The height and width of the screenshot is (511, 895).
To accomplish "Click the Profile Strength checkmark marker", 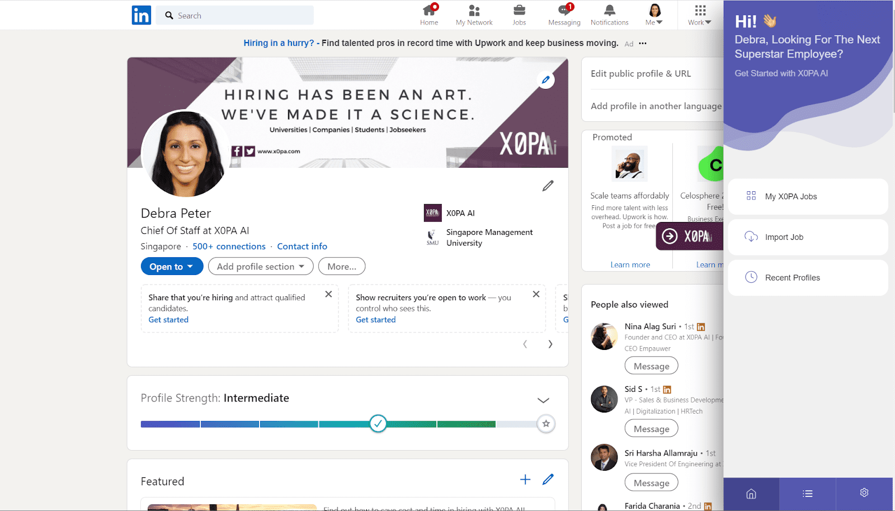I will (378, 424).
